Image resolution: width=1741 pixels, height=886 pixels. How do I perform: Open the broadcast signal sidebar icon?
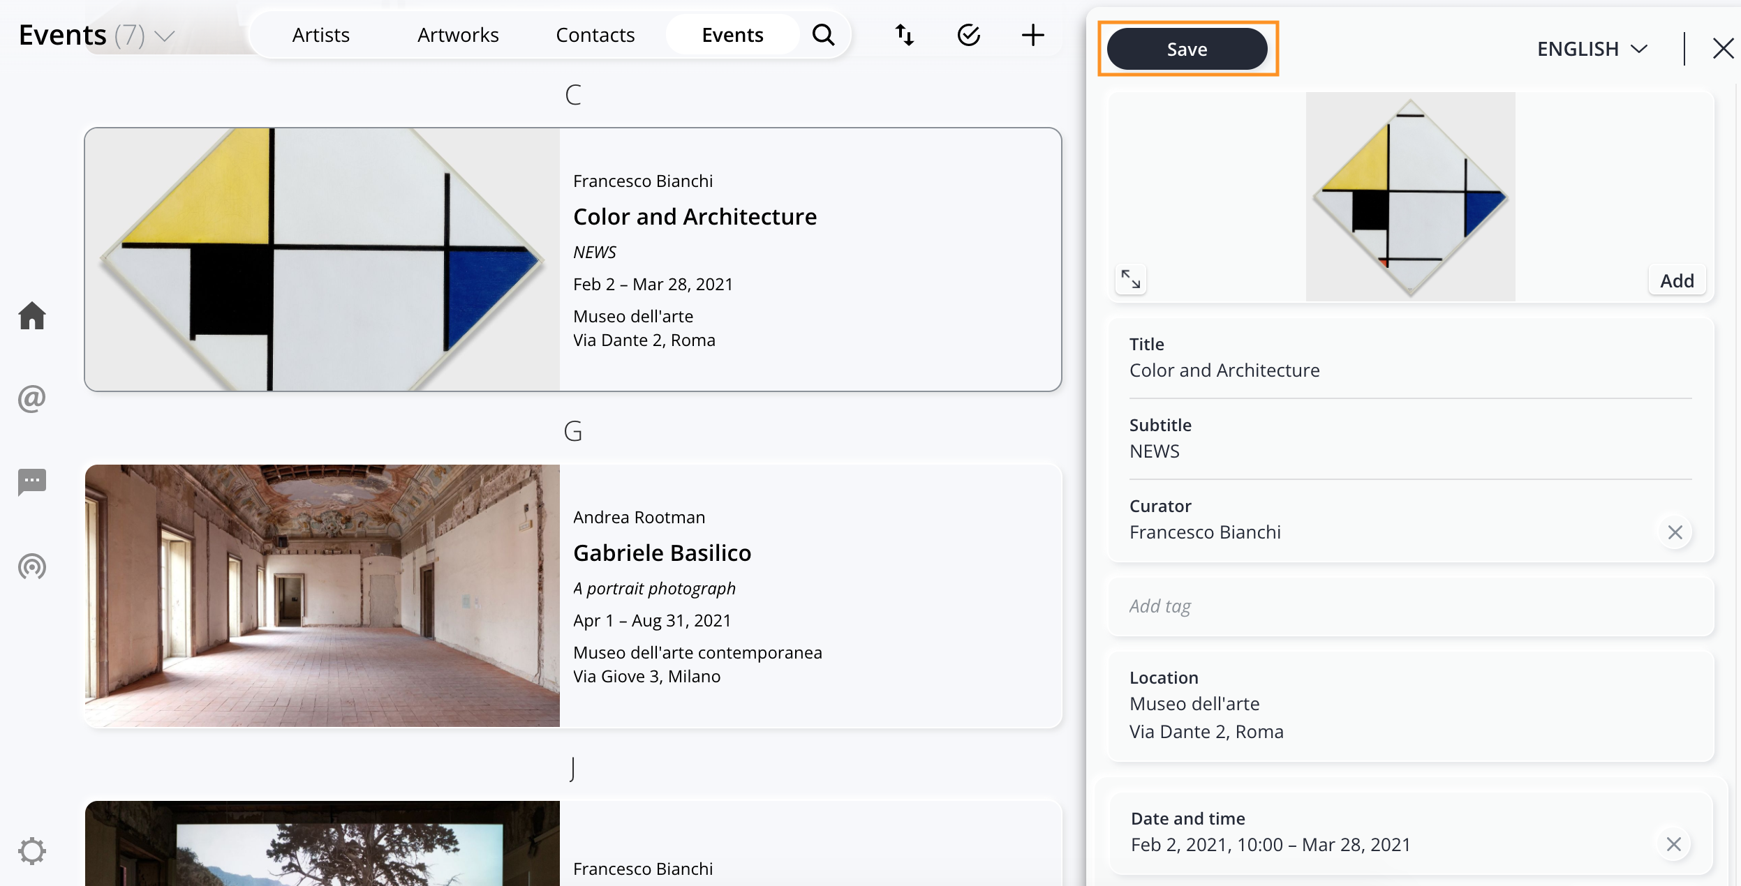pyautogui.click(x=32, y=566)
